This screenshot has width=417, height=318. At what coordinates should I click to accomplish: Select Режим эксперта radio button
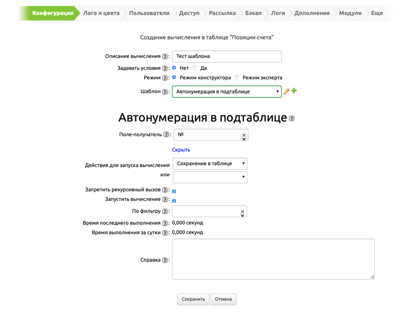(237, 78)
